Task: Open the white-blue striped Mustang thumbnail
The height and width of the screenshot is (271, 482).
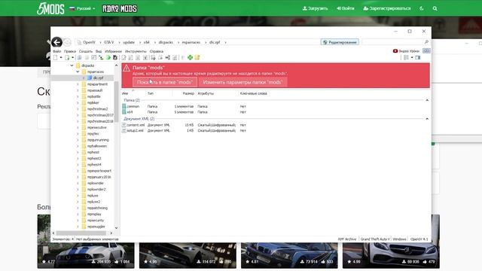Action: pos(86,255)
